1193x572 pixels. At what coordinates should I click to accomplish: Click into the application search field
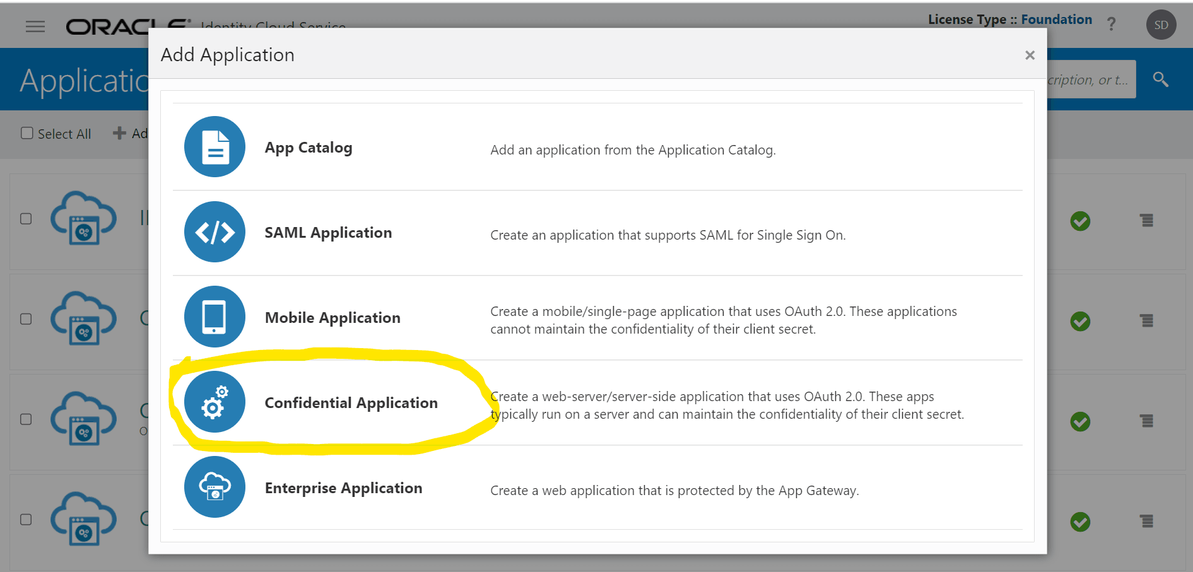1091,79
